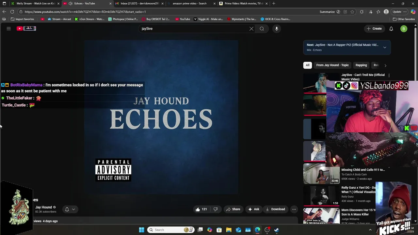Open the KICK & Cross Realm bookmark

(x=275, y=19)
